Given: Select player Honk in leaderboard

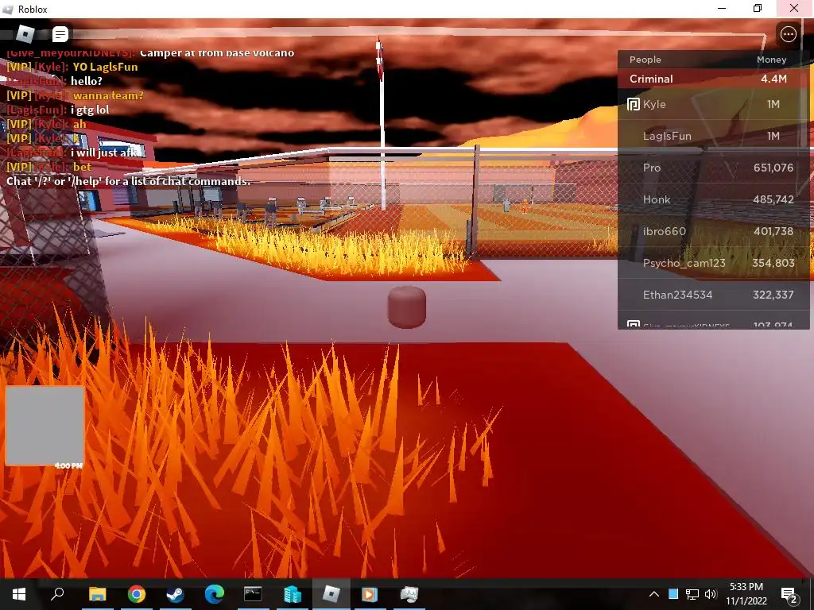Looking at the screenshot, I should click(713, 199).
